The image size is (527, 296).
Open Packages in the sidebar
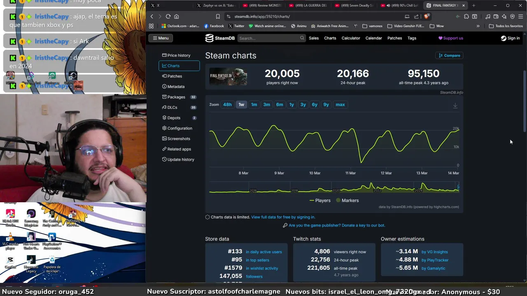click(x=179, y=97)
